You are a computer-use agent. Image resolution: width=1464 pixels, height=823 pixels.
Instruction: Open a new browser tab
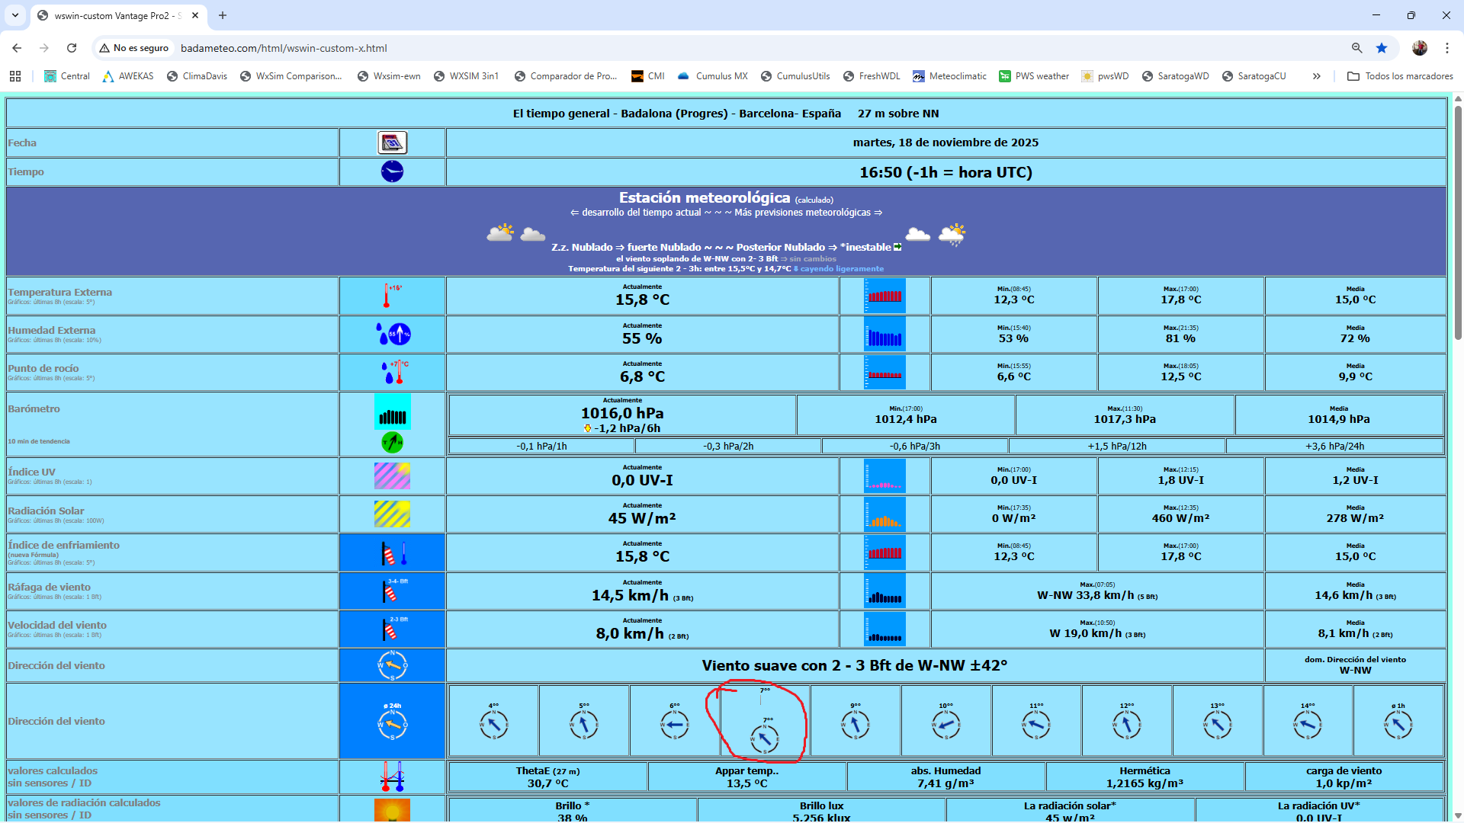click(x=223, y=15)
